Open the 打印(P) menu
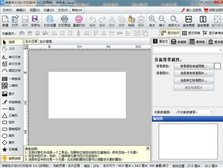The height and width of the screenshot is (168, 223). click(x=63, y=10)
